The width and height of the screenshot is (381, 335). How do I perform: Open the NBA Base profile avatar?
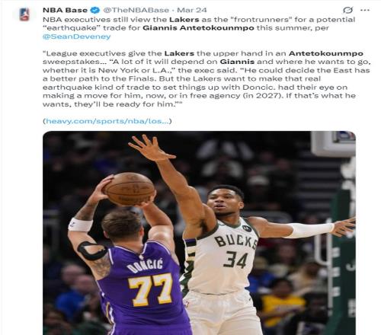(24, 14)
